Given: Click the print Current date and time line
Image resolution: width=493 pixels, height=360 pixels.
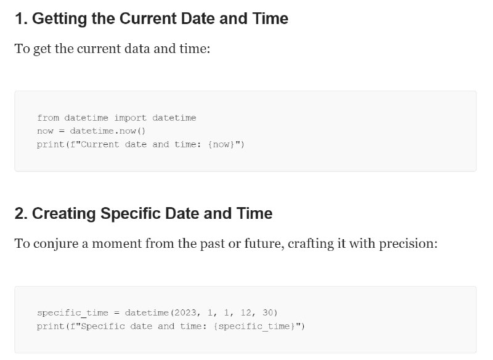Looking at the screenshot, I should pos(141,145).
